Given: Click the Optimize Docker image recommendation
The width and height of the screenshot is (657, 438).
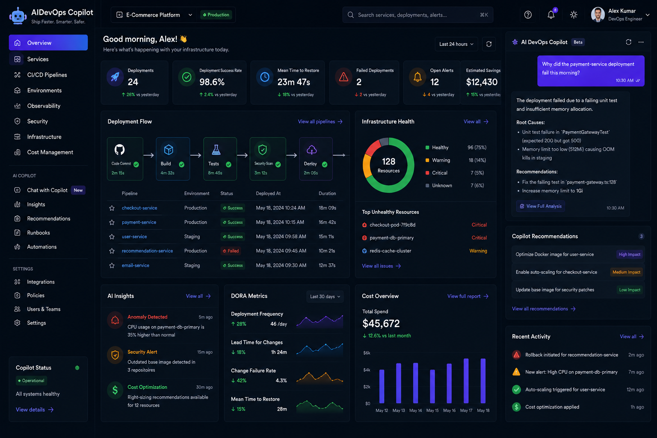Looking at the screenshot, I should tap(578, 255).
